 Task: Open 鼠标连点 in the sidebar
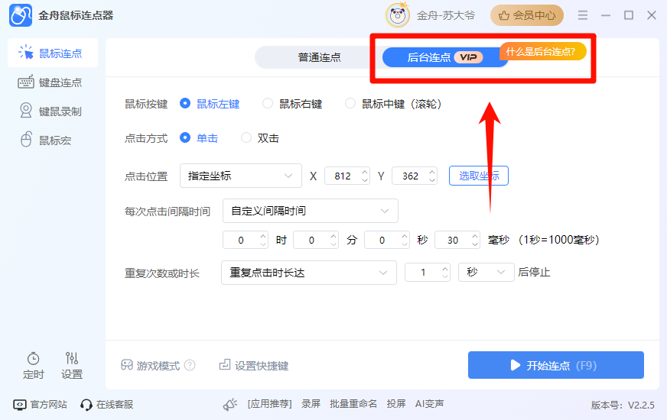point(53,53)
